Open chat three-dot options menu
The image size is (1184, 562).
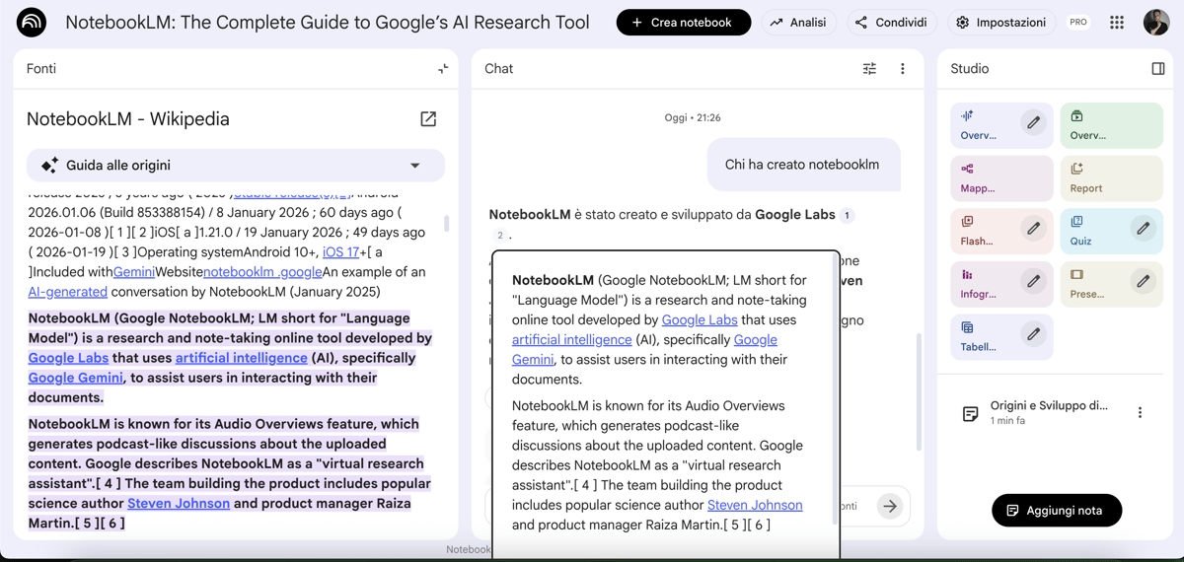[x=902, y=69]
